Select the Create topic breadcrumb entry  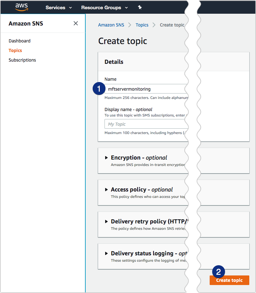(172, 25)
